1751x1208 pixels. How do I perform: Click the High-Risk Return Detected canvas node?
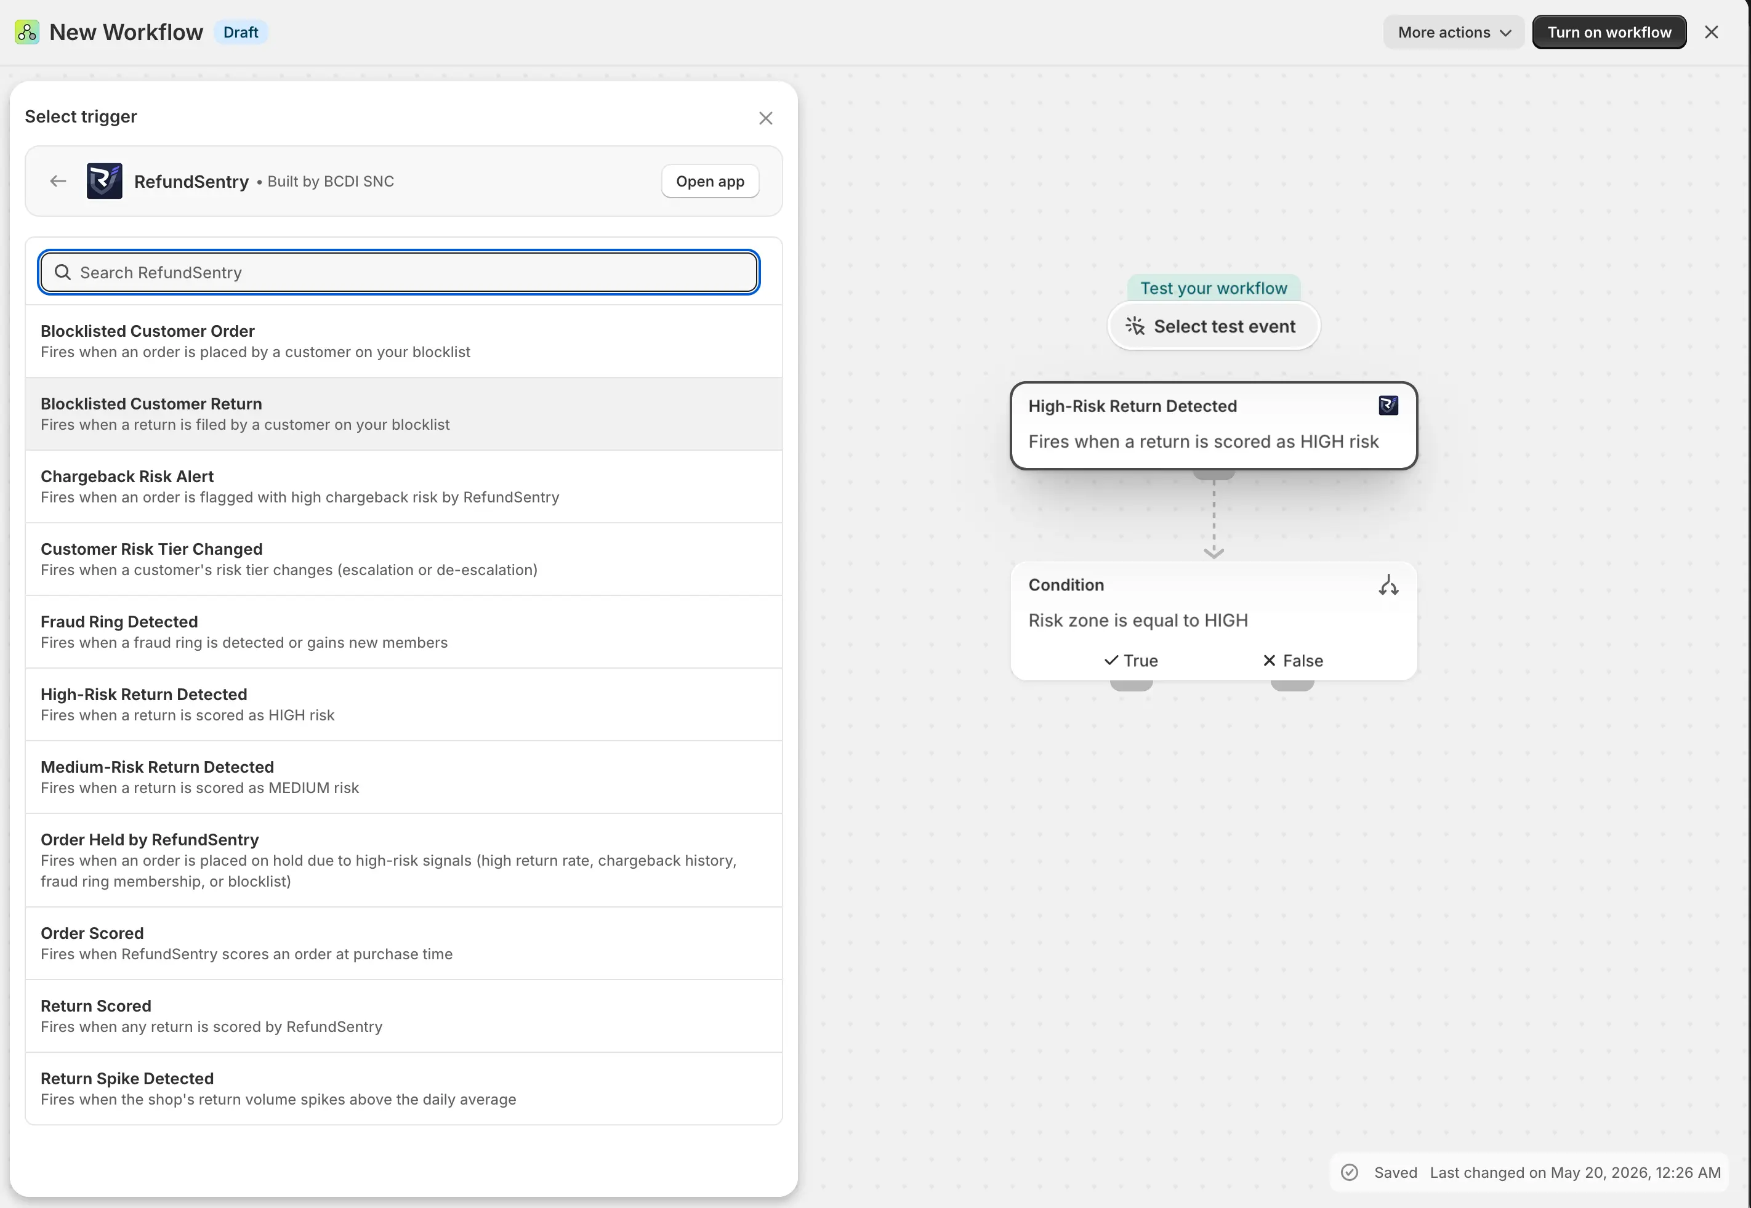click(x=1214, y=425)
